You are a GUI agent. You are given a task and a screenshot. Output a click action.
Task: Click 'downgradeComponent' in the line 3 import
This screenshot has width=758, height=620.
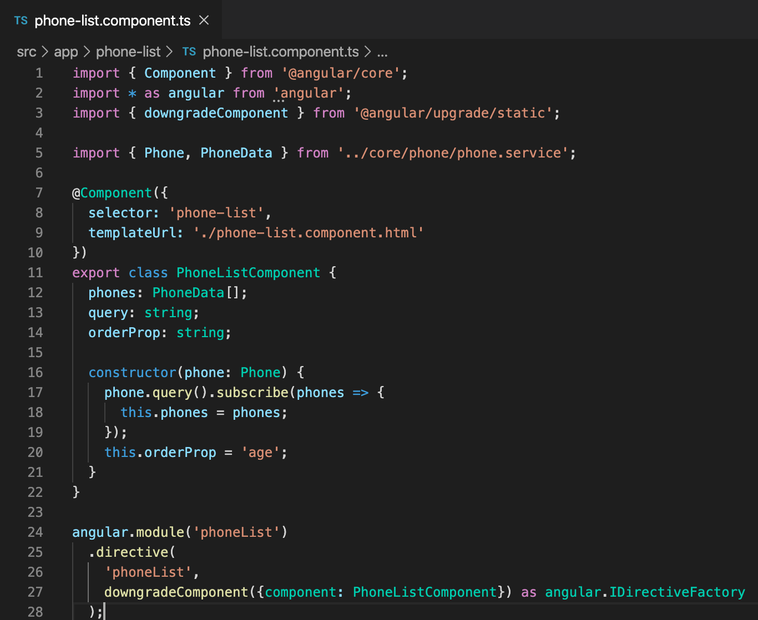pyautogui.click(x=216, y=113)
